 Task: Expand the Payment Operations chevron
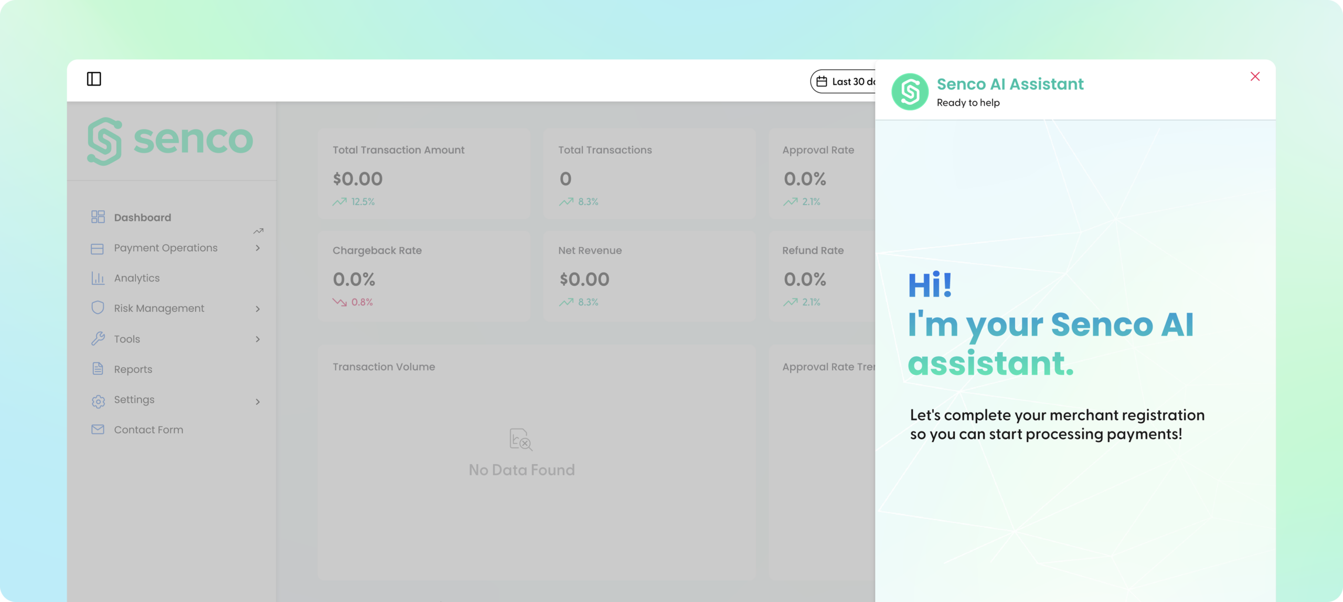[258, 248]
